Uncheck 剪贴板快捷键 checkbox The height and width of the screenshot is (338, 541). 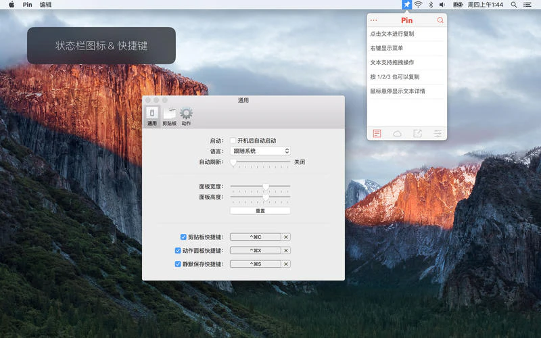[183, 237]
